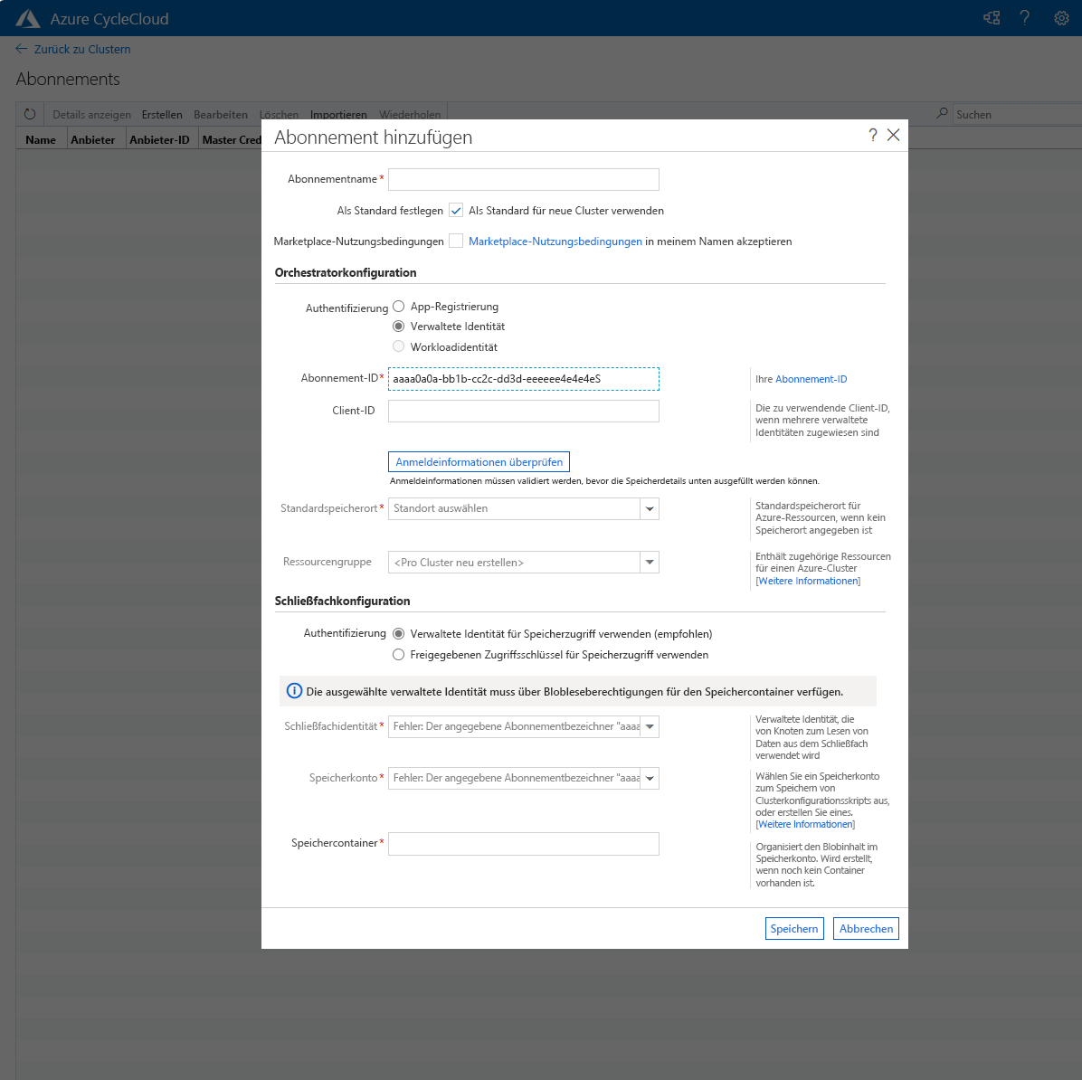This screenshot has width=1082, height=1080.
Task: Open the Marketplace-Nutzungsbedingungen link
Action: pos(555,241)
